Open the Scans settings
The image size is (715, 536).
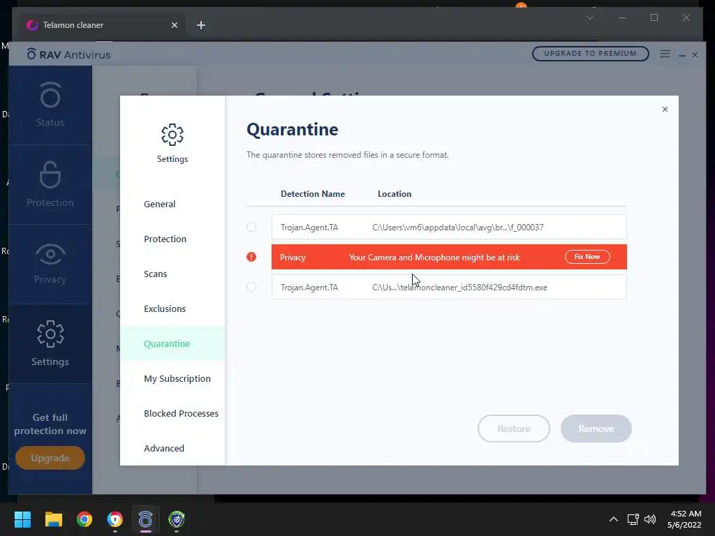156,274
